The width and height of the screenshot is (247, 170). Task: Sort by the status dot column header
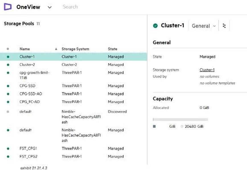click(8, 49)
